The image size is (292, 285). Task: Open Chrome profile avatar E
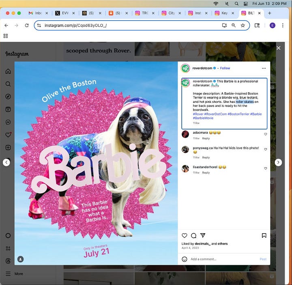point(273,25)
